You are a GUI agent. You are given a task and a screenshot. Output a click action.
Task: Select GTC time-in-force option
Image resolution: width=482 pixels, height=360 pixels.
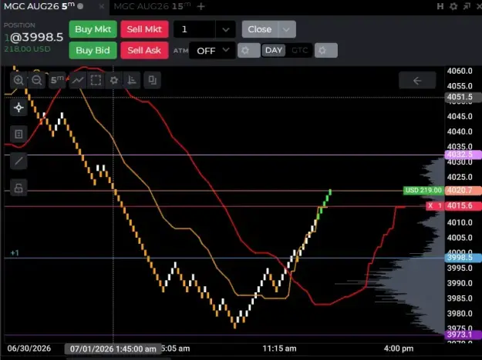click(299, 50)
